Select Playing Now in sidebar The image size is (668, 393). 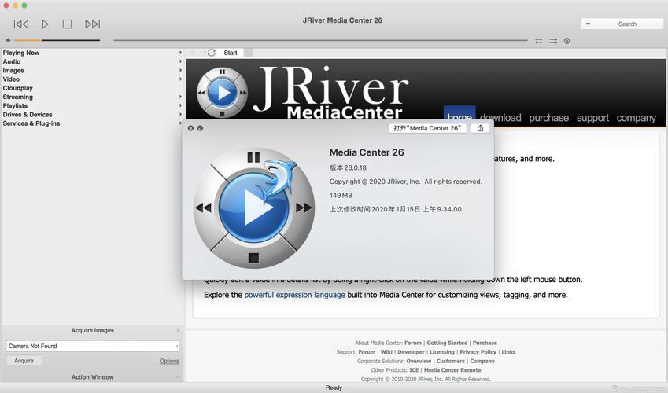[x=21, y=53]
